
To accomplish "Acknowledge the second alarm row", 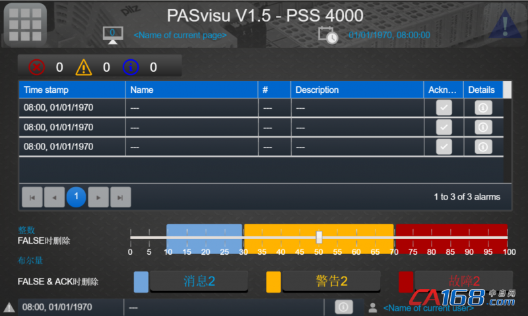I will [x=444, y=127].
